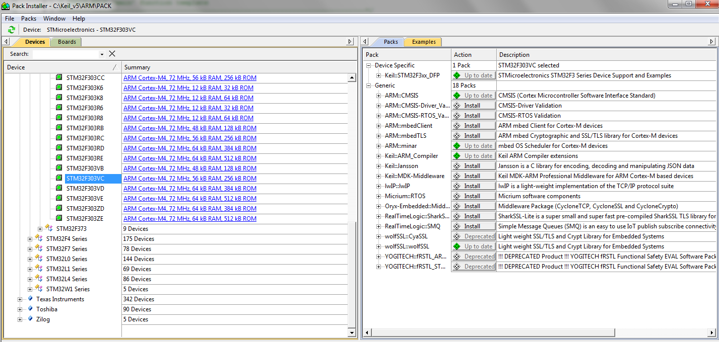This screenshot has width=719, height=342.
Task: Select the STM32F303VC device row
Action: 93,179
